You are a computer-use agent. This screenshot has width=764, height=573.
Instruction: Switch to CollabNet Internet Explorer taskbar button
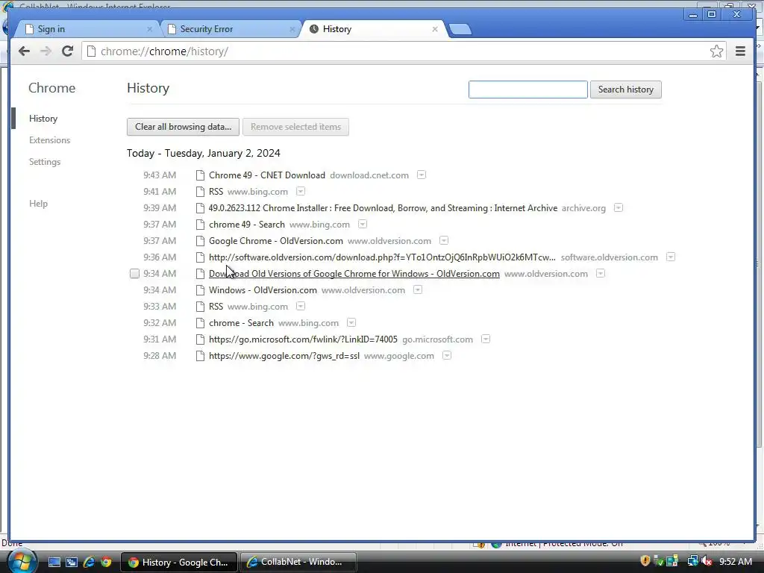coord(297,562)
